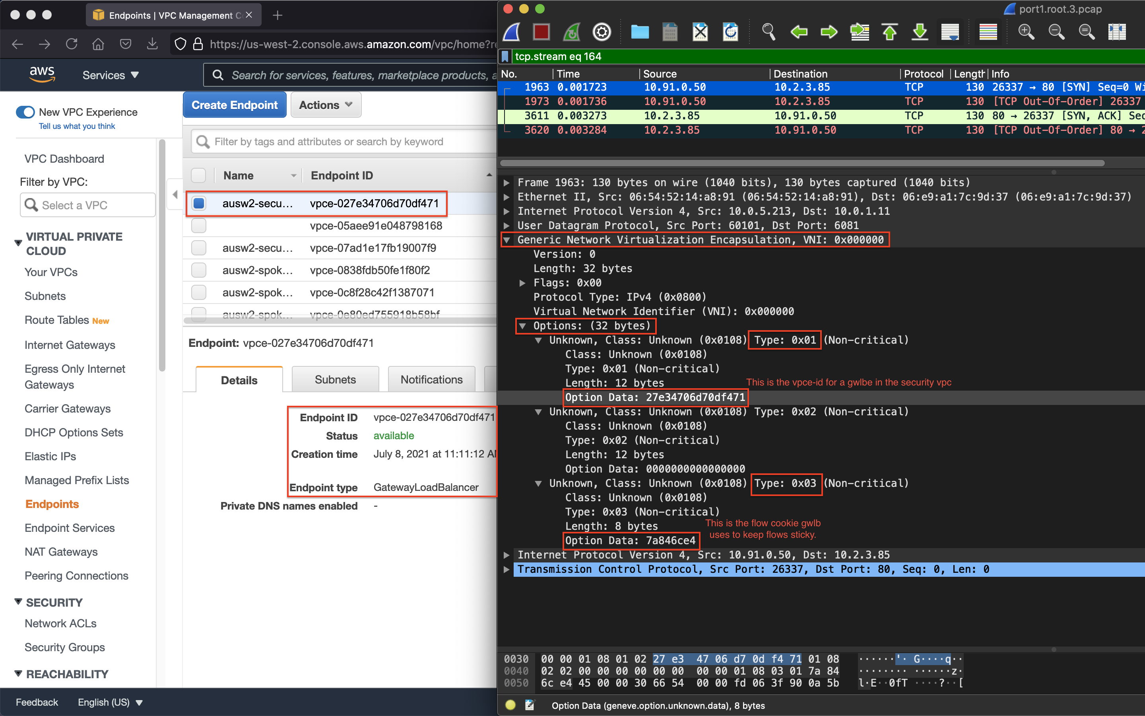Viewport: 1145px width, 716px height.
Task: Click the green restart capture icon
Action: (x=572, y=32)
